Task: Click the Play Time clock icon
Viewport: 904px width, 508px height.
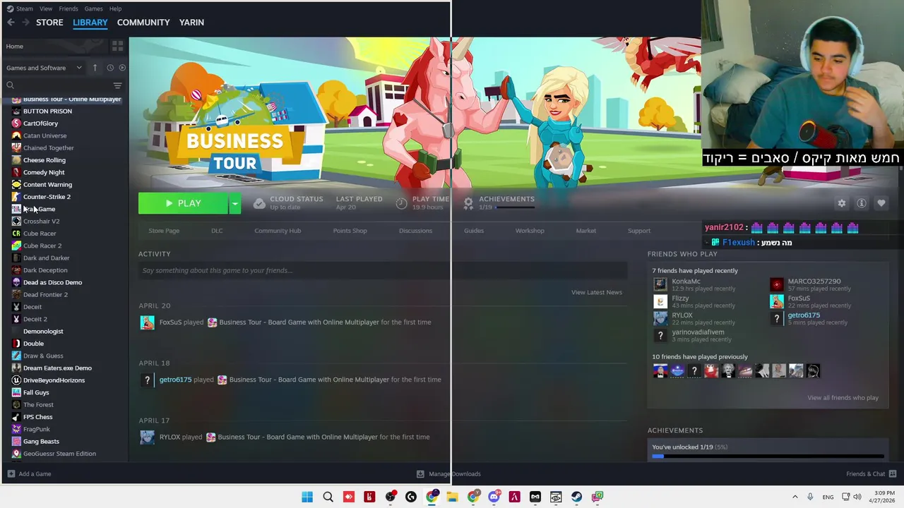Action: tap(401, 203)
